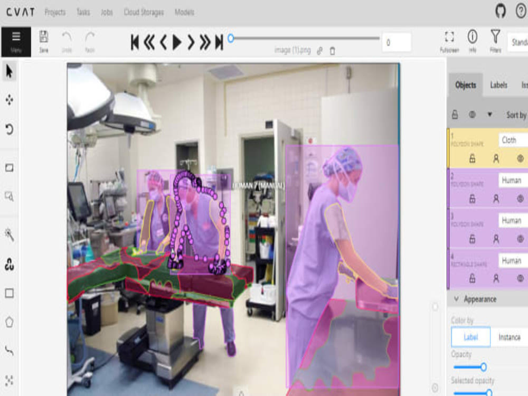Play the frame sequence
The width and height of the screenshot is (528, 396).
pyautogui.click(x=177, y=42)
